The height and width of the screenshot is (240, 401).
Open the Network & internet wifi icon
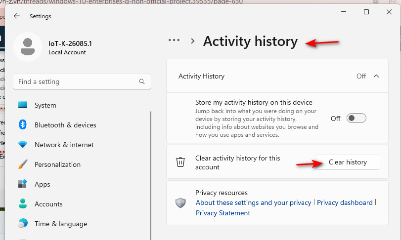pos(23,145)
